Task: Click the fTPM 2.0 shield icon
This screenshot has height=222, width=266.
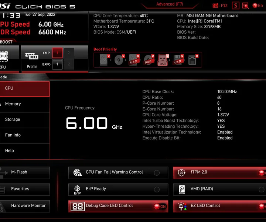Action: click(181, 172)
